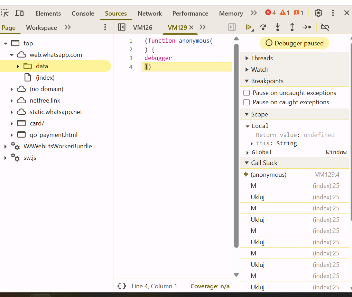Click the Step icon in the debugger toolbar
352x297 pixels.
[307, 27]
